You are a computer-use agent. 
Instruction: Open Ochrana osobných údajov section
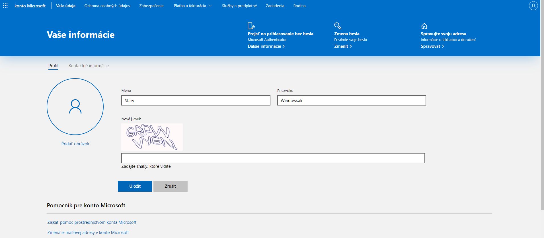(107, 6)
